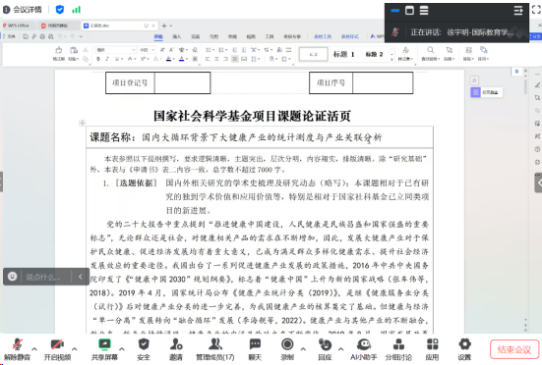Switch to single-speaker strip view icon
Viewport: 542px width, 365px height.
[394, 11]
